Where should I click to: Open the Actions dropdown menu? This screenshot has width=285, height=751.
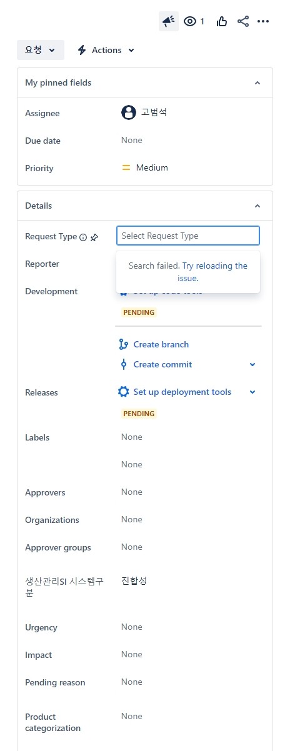point(106,50)
